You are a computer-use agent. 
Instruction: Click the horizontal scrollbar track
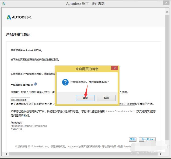coord(83,154)
